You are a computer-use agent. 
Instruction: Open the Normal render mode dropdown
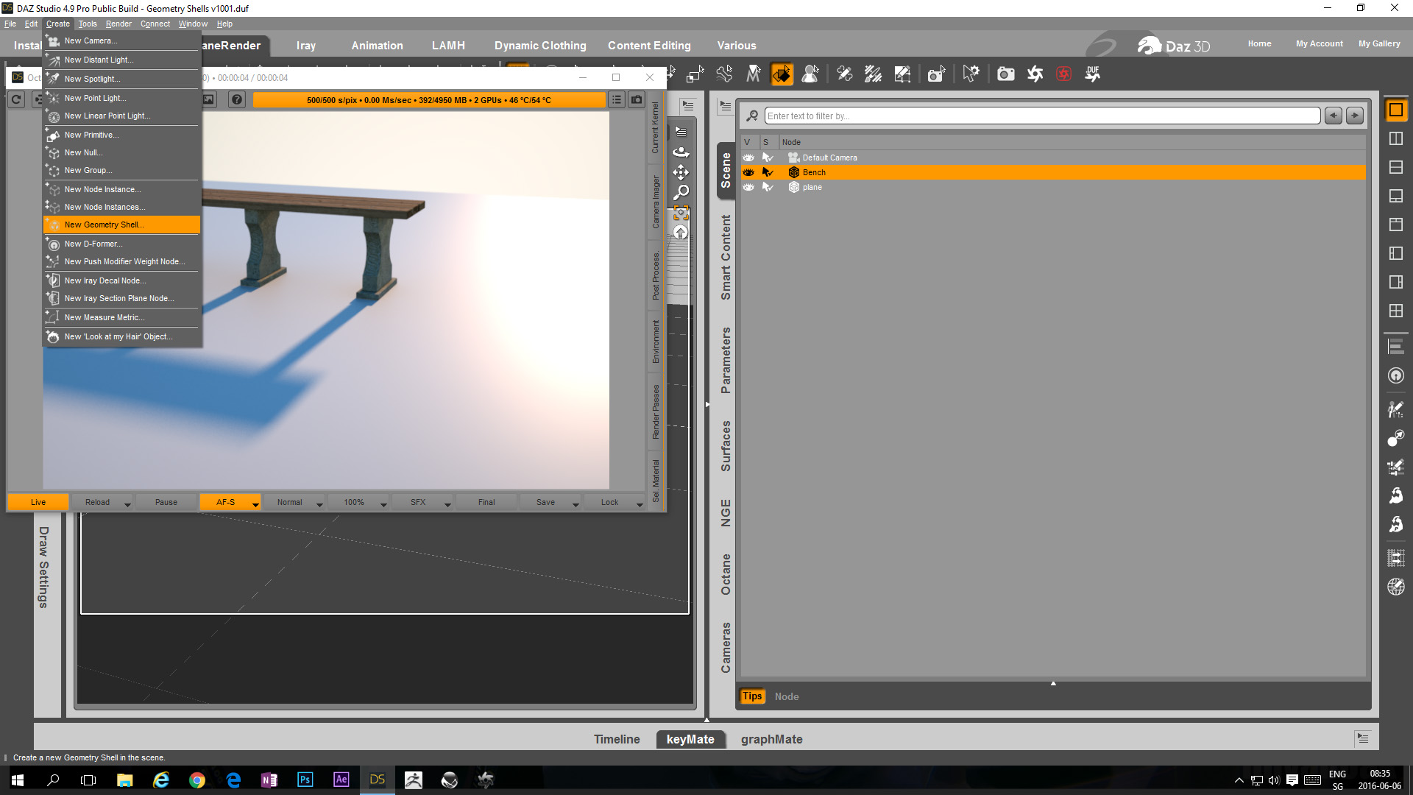point(319,504)
